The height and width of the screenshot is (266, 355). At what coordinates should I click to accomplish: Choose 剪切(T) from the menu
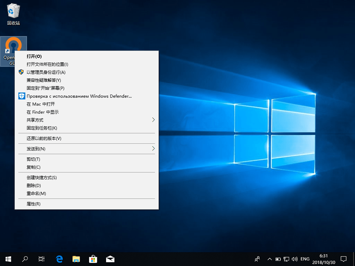tap(87, 159)
